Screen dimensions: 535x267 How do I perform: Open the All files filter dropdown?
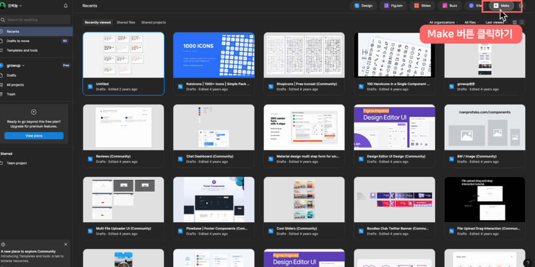tap(472, 22)
